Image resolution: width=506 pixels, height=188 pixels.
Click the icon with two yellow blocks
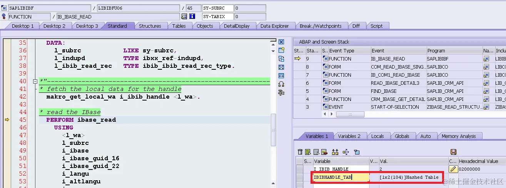(x=335, y=152)
